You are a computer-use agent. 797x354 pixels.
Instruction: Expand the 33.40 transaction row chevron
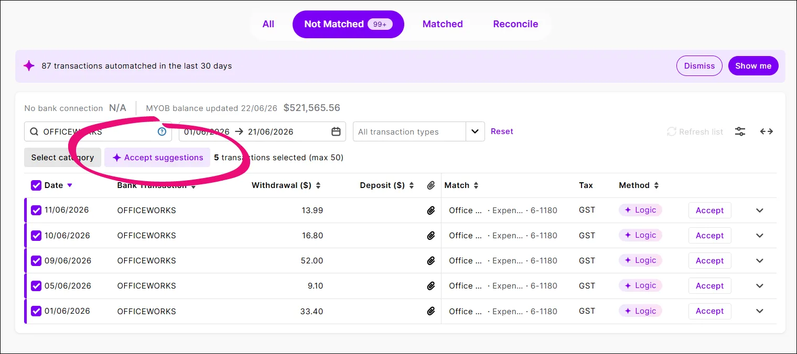pyautogui.click(x=760, y=311)
